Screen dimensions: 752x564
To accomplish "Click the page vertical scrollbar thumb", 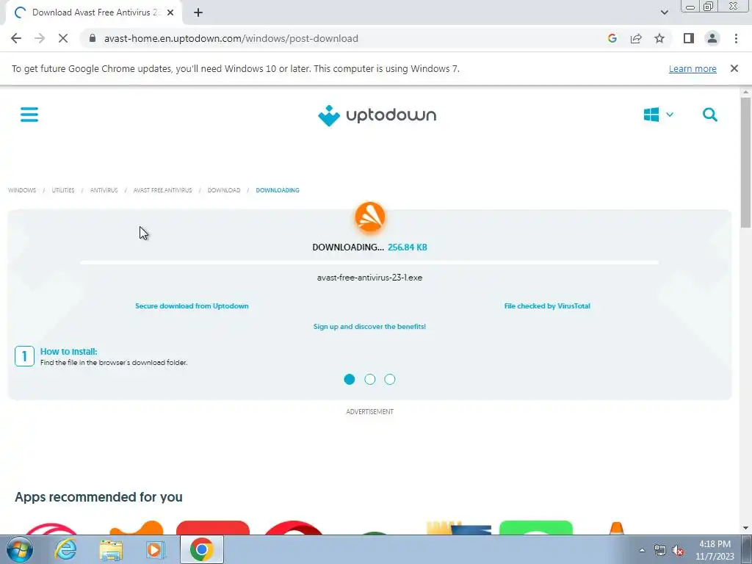I will click(746, 162).
